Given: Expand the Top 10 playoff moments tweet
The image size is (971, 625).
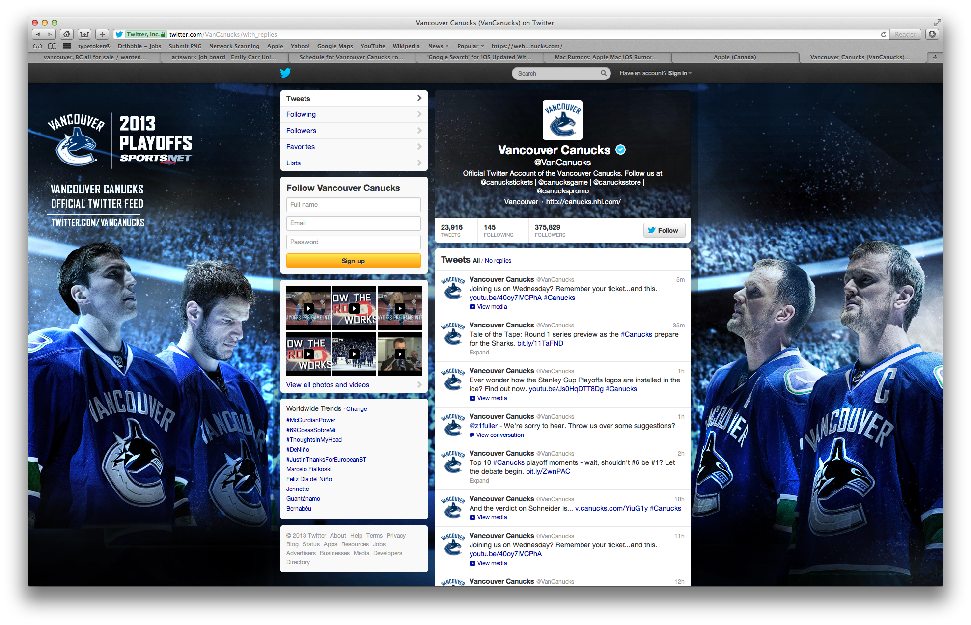Looking at the screenshot, I should (479, 481).
